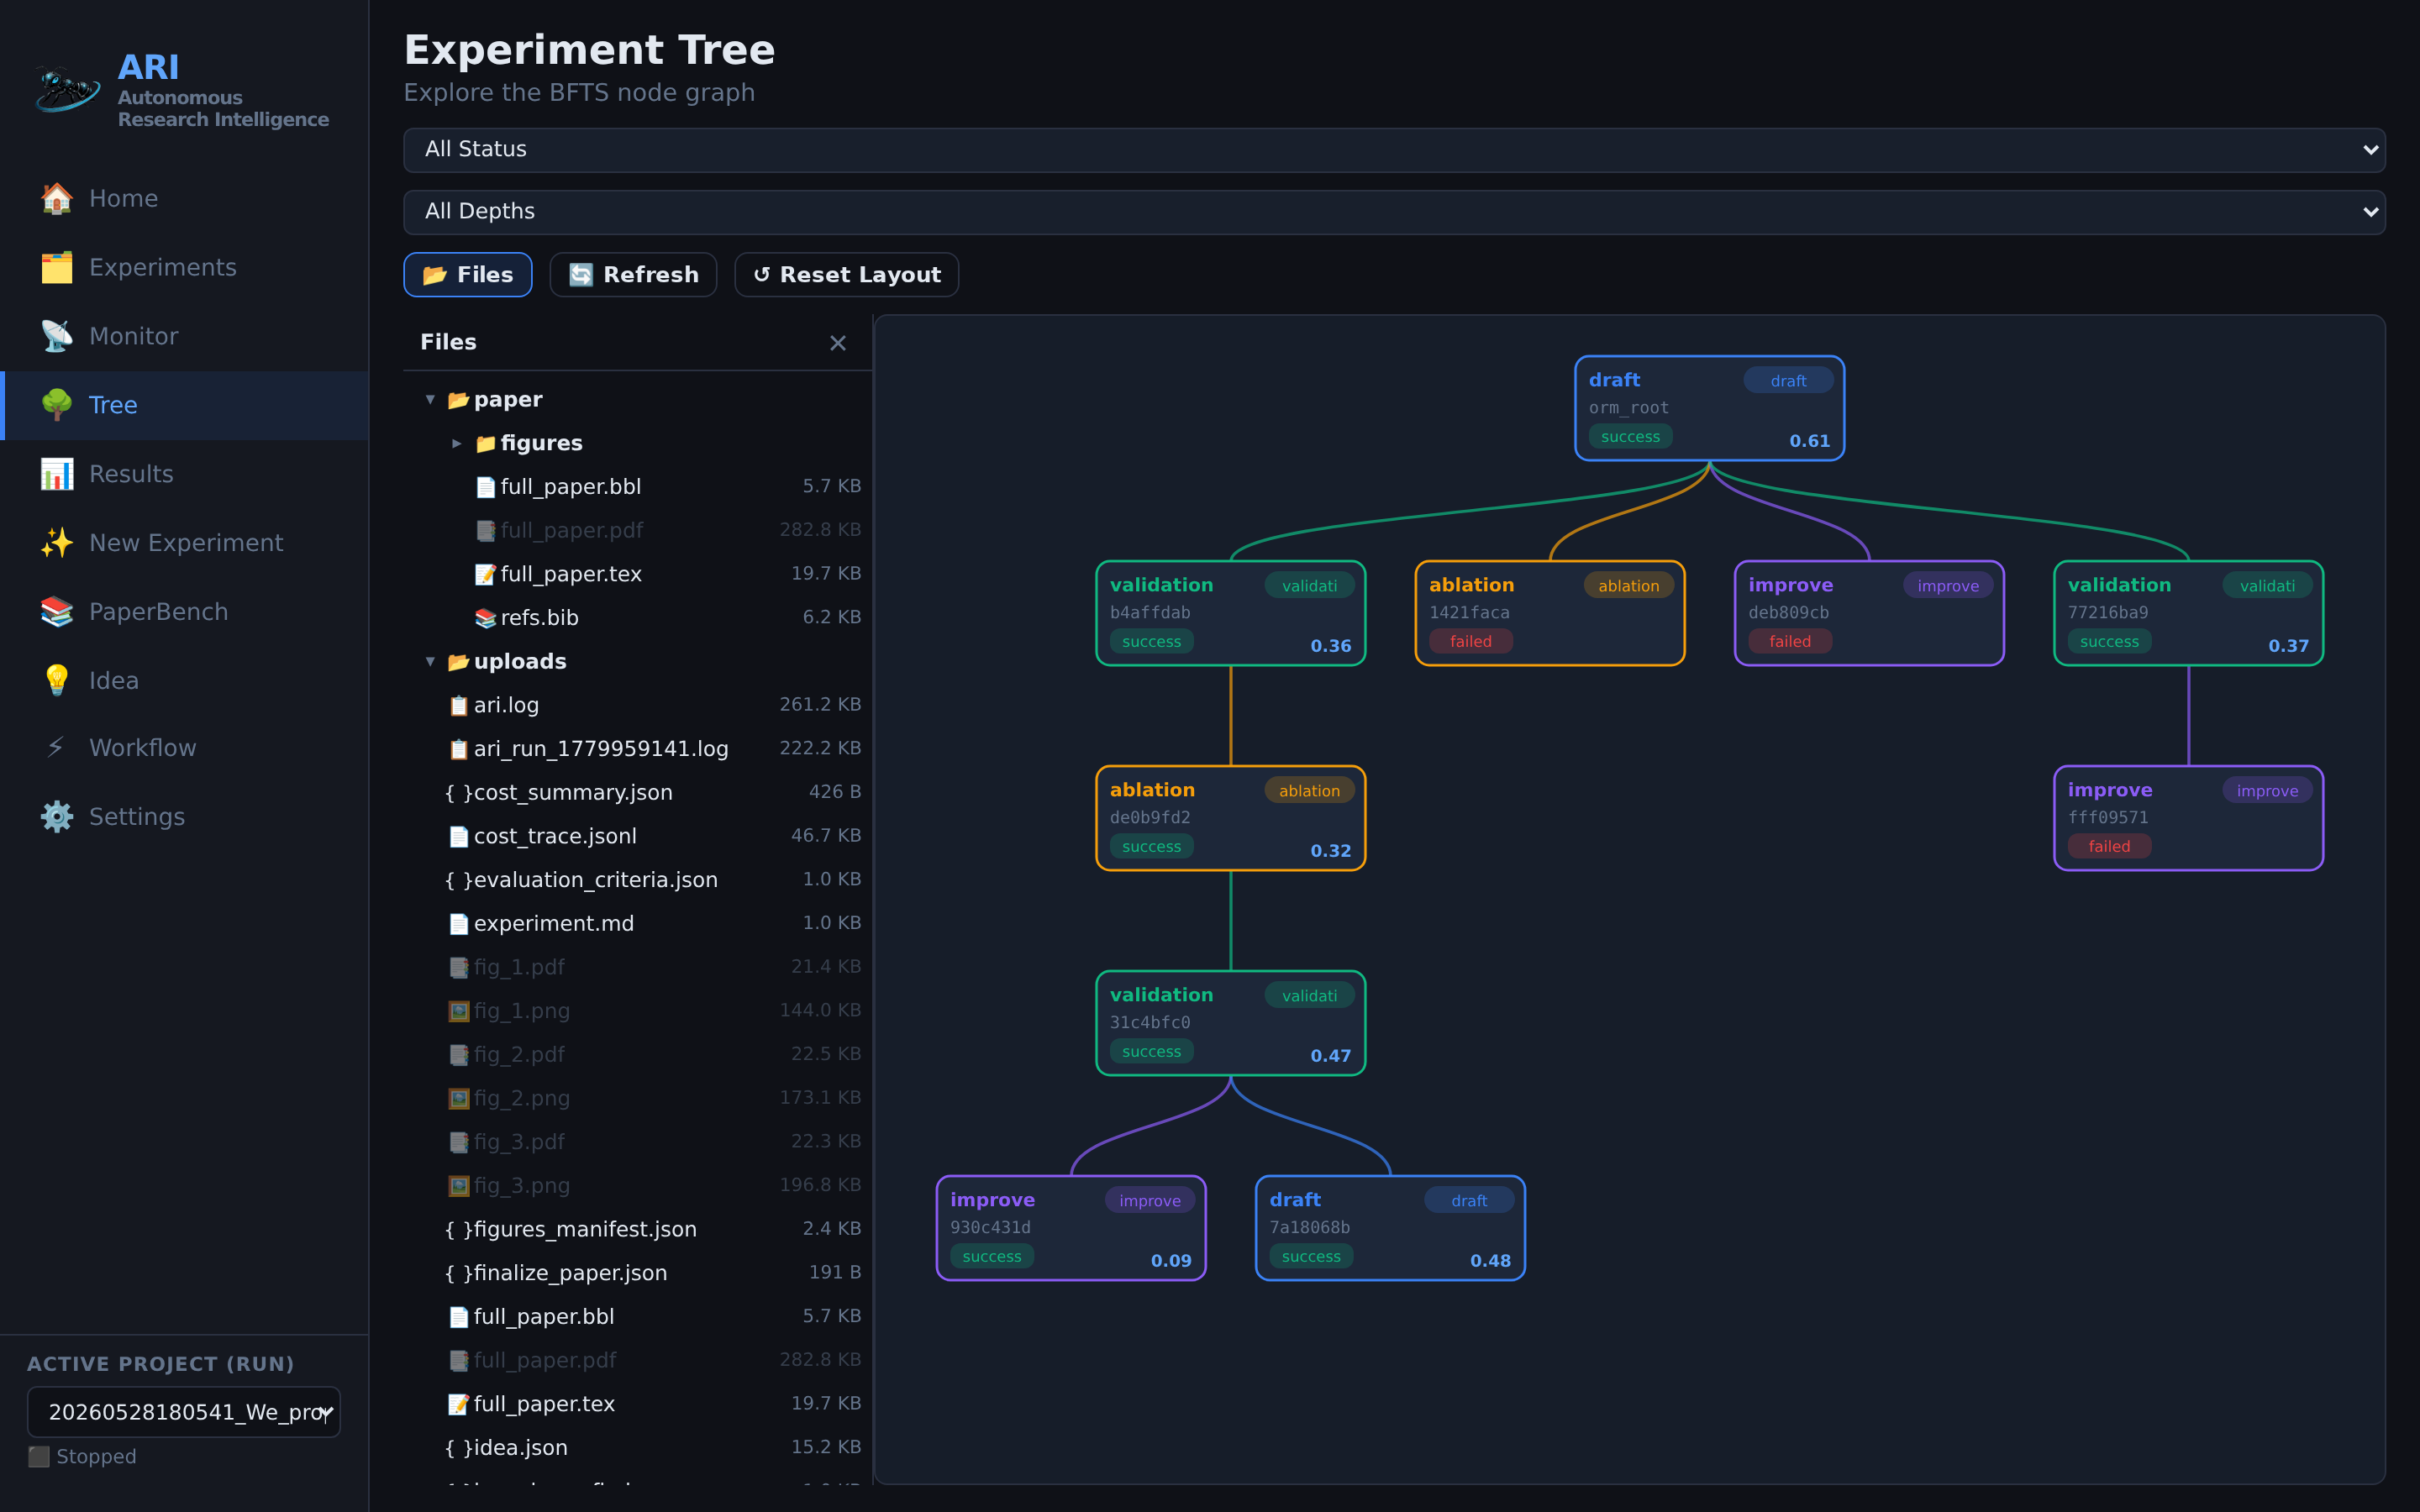Click the New Experiment sparkles icon
The width and height of the screenshot is (2420, 1512).
click(57, 543)
